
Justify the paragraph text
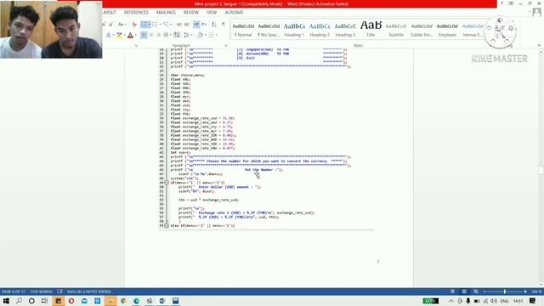click(166, 35)
